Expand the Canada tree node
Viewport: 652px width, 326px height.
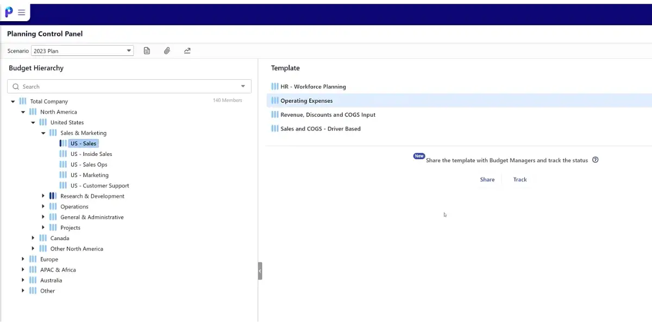(x=33, y=238)
